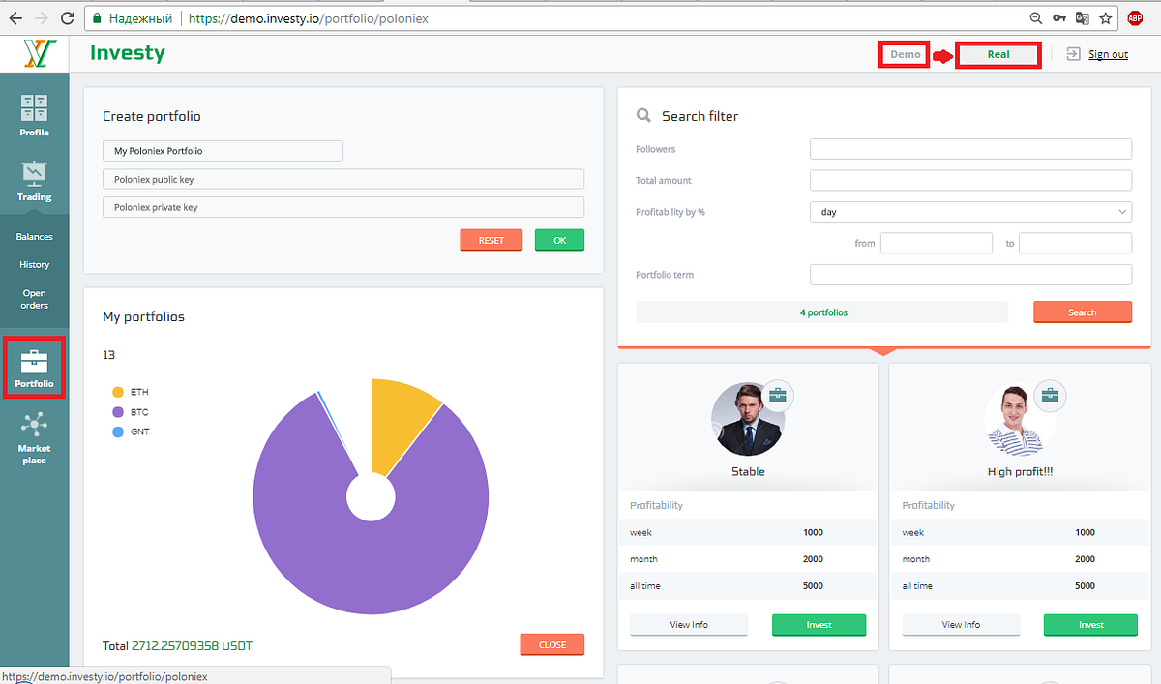Click the orange Search button
The width and height of the screenshot is (1161, 684).
click(x=1083, y=312)
